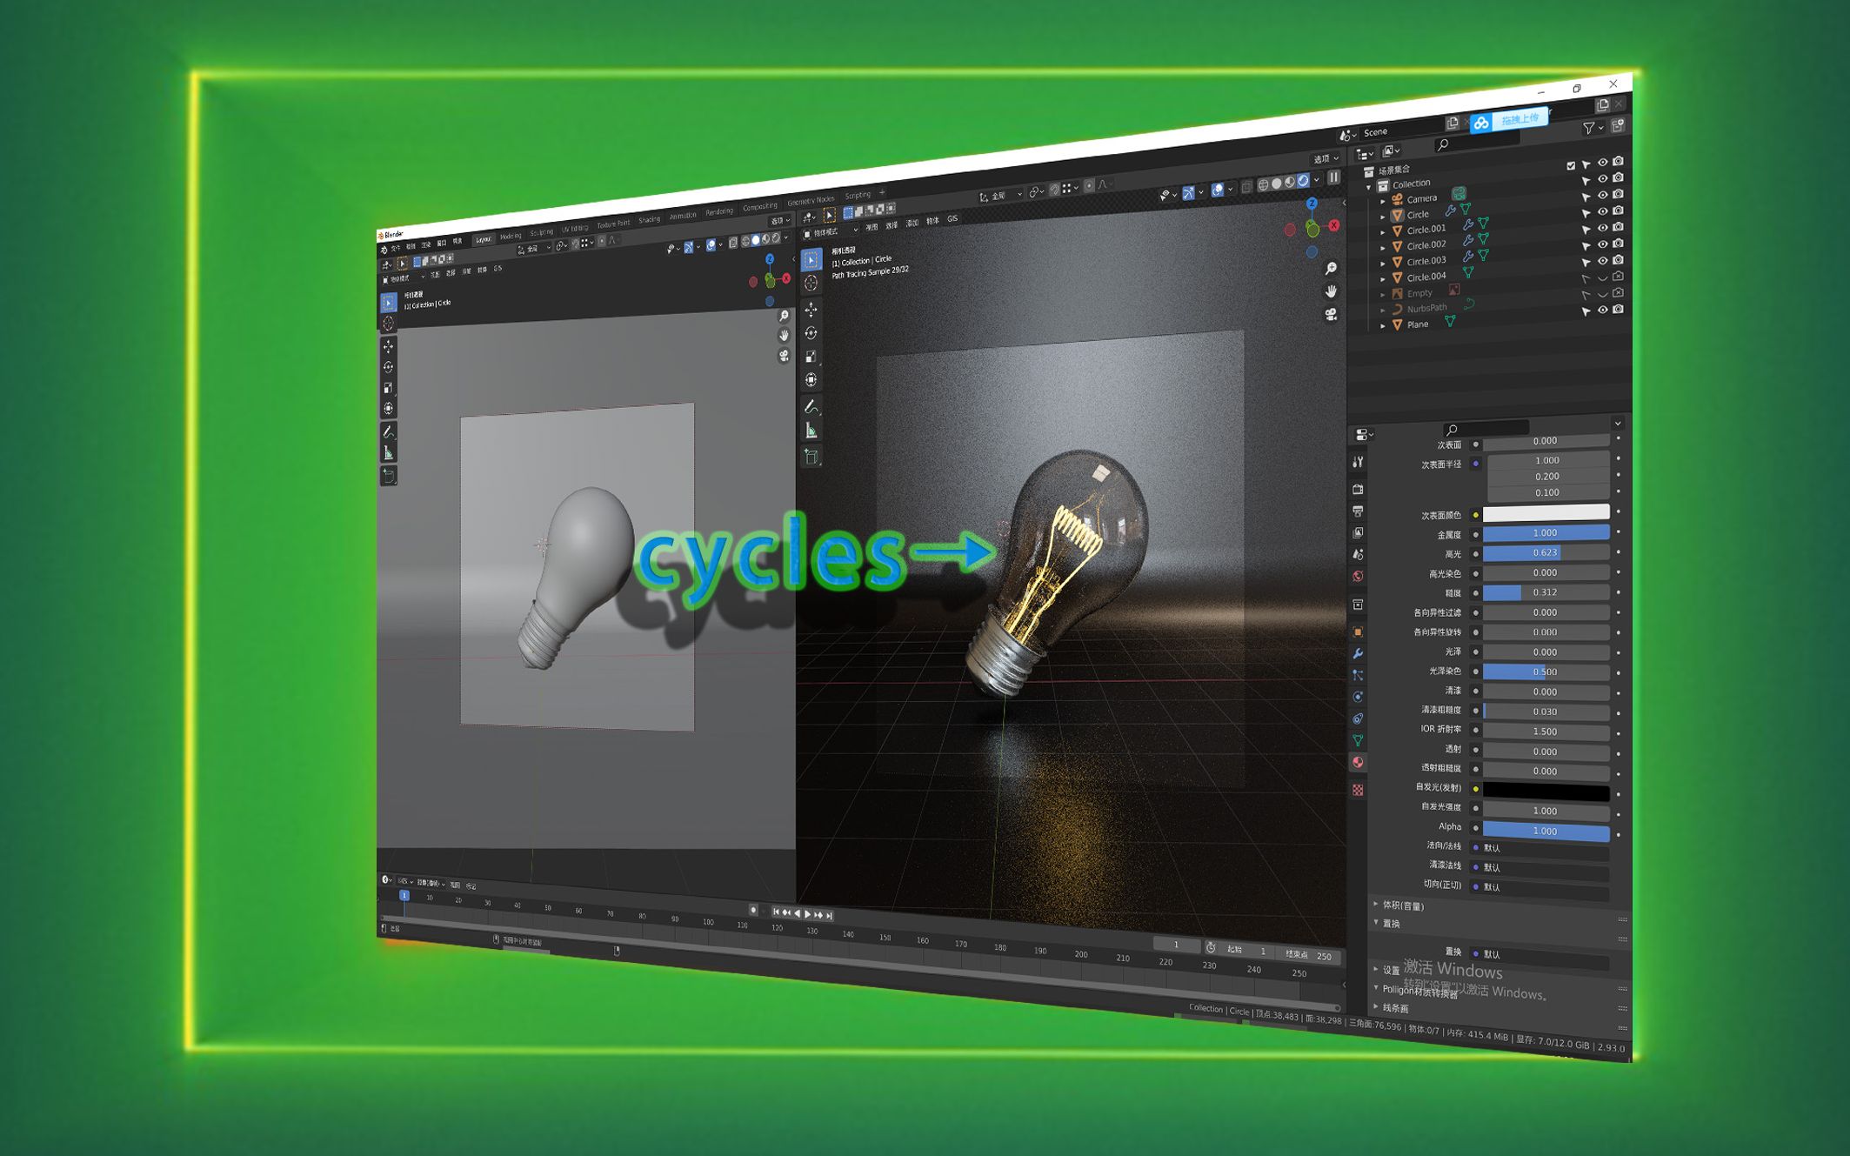
Task: Expand the Camera tree item
Action: point(1383,200)
